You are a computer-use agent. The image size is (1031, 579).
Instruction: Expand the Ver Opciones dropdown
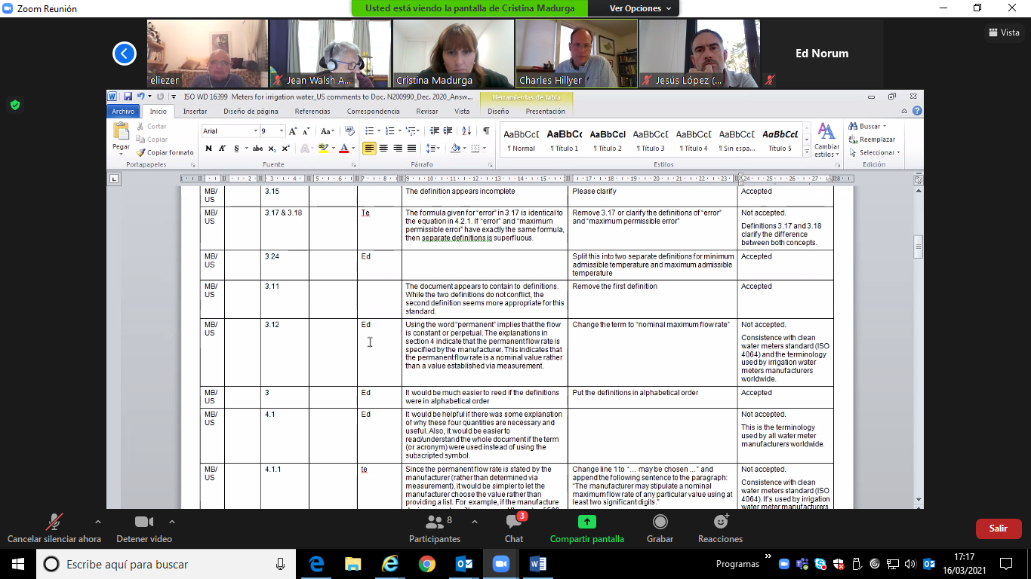[x=640, y=8]
